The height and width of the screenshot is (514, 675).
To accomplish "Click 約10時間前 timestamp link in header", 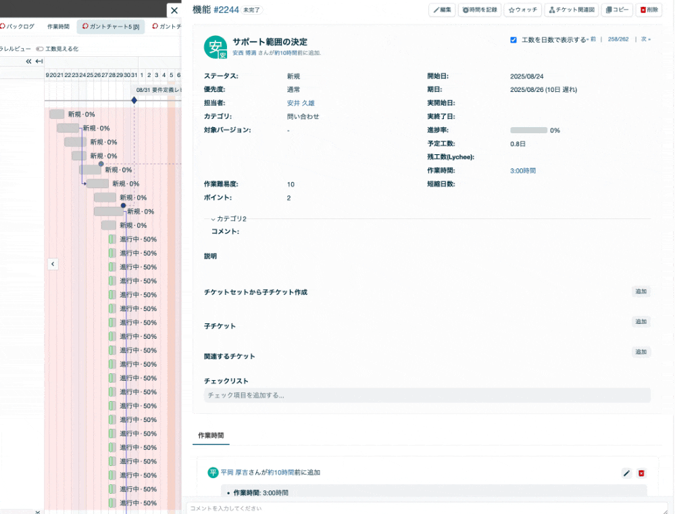I will (285, 53).
